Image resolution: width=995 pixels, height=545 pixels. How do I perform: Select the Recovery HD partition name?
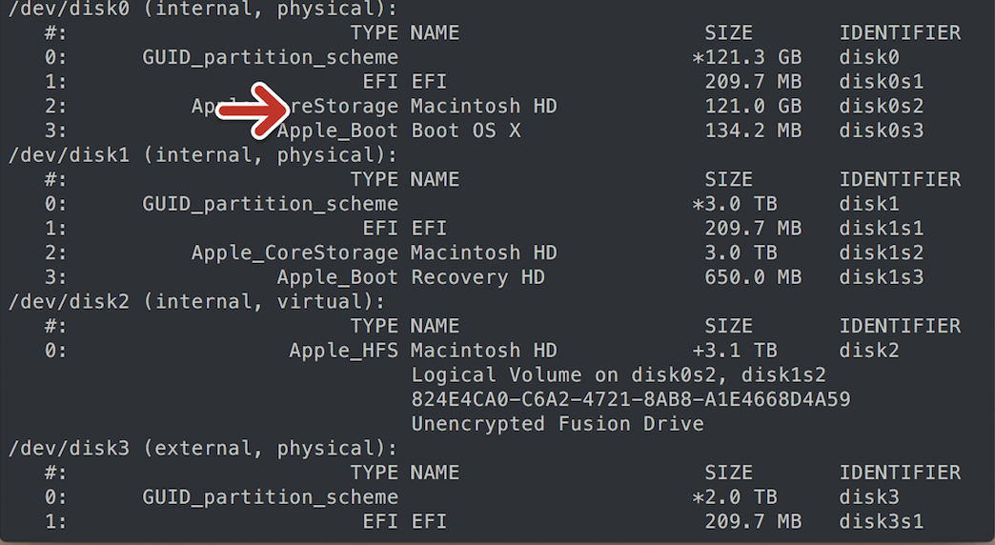[477, 277]
